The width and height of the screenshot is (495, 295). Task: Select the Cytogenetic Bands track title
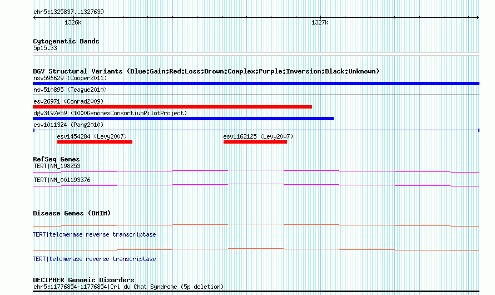tap(66, 41)
